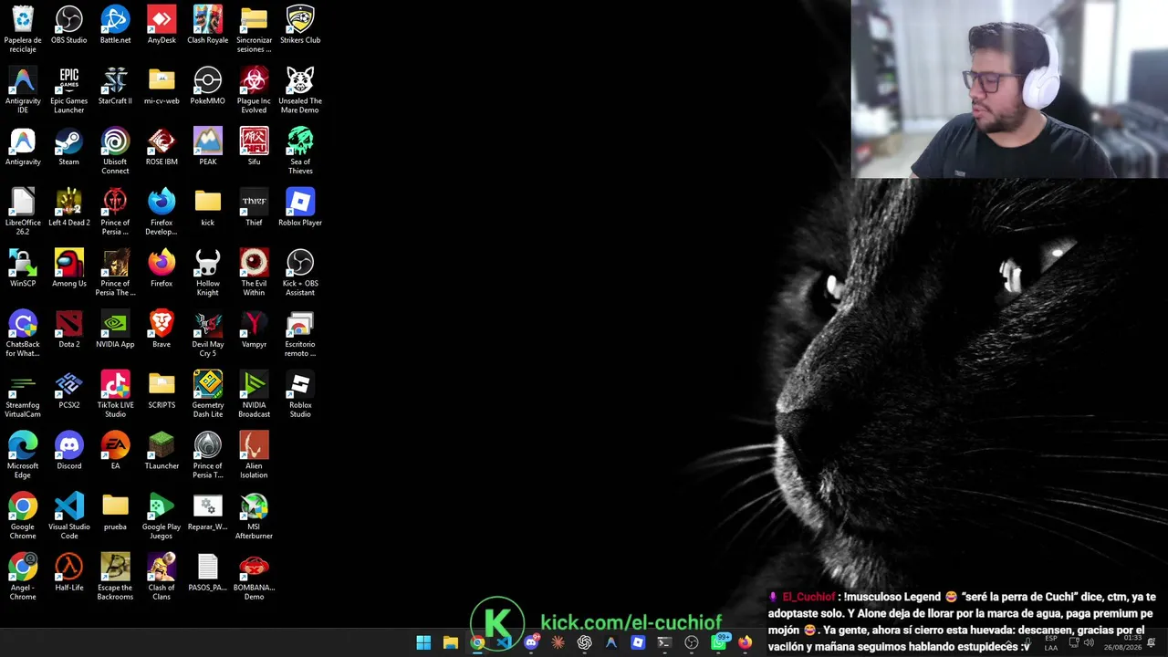Select the LibreOffice 26.2 desktop icon
Screen dimensions: 1168x657
(23, 212)
